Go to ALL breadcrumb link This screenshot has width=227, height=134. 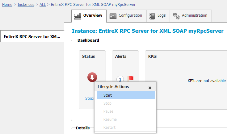pos(43,5)
